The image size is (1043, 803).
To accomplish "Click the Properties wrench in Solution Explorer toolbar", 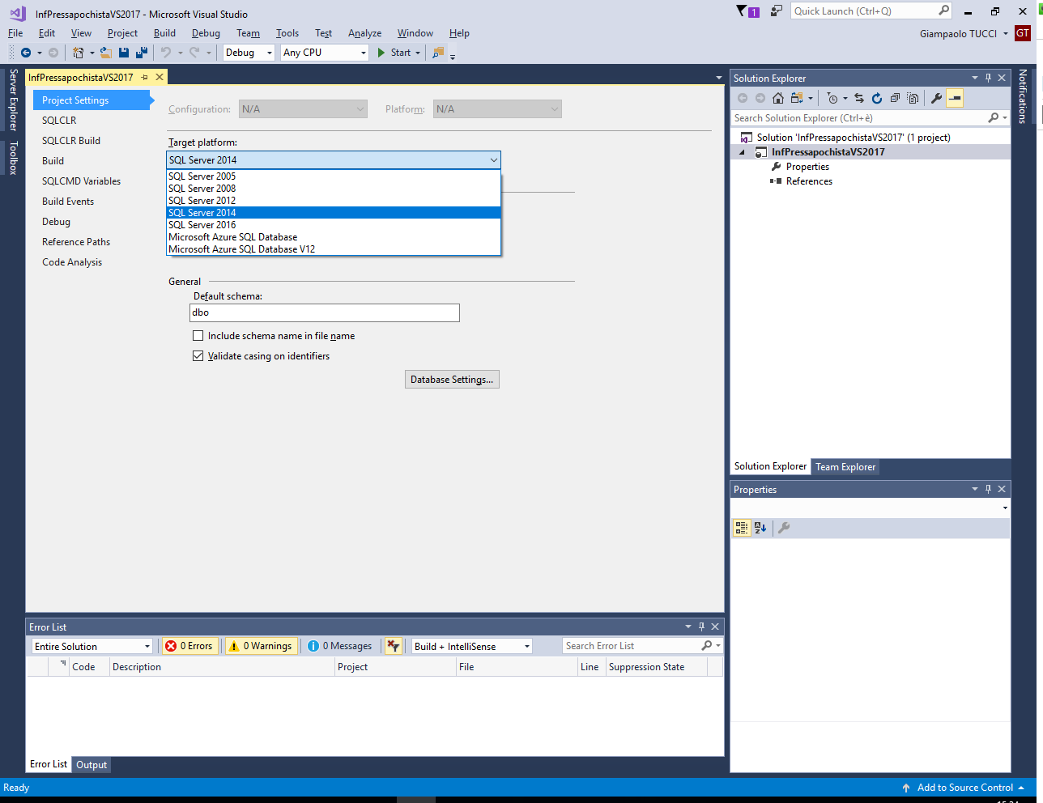I will point(937,98).
